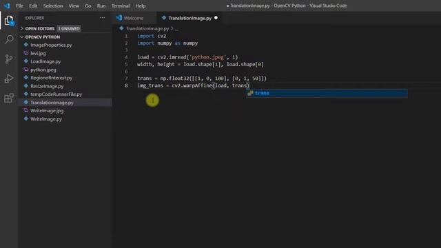The image size is (441, 248).
Task: Open the Selection menu
Action: 53,6
